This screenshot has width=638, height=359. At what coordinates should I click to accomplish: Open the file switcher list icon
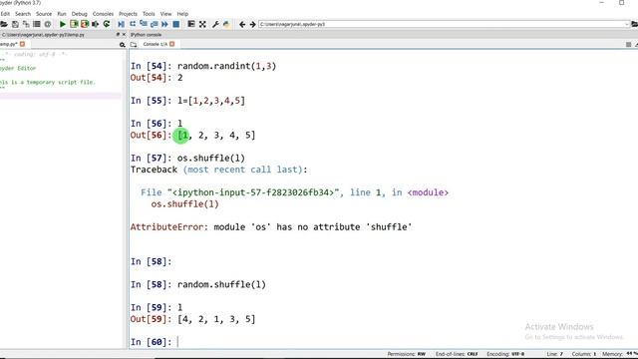pyautogui.click(x=37, y=24)
